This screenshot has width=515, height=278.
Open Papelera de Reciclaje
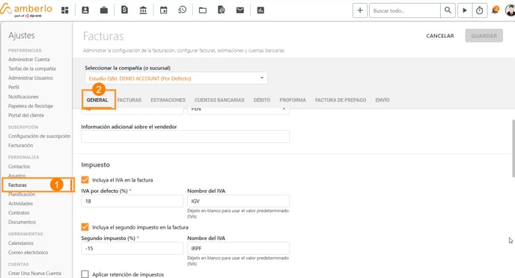pos(31,106)
